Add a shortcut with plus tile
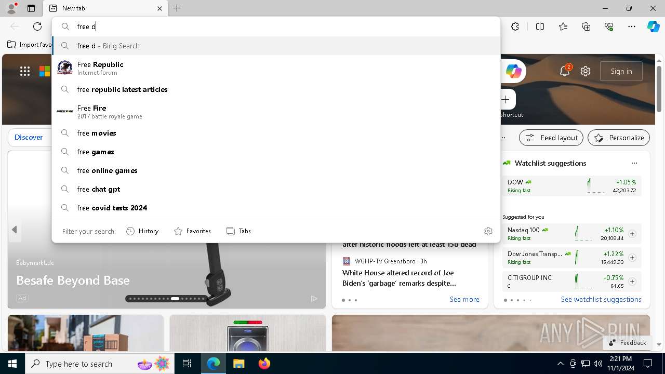Screen dimensions: 665x374 pos(506,99)
